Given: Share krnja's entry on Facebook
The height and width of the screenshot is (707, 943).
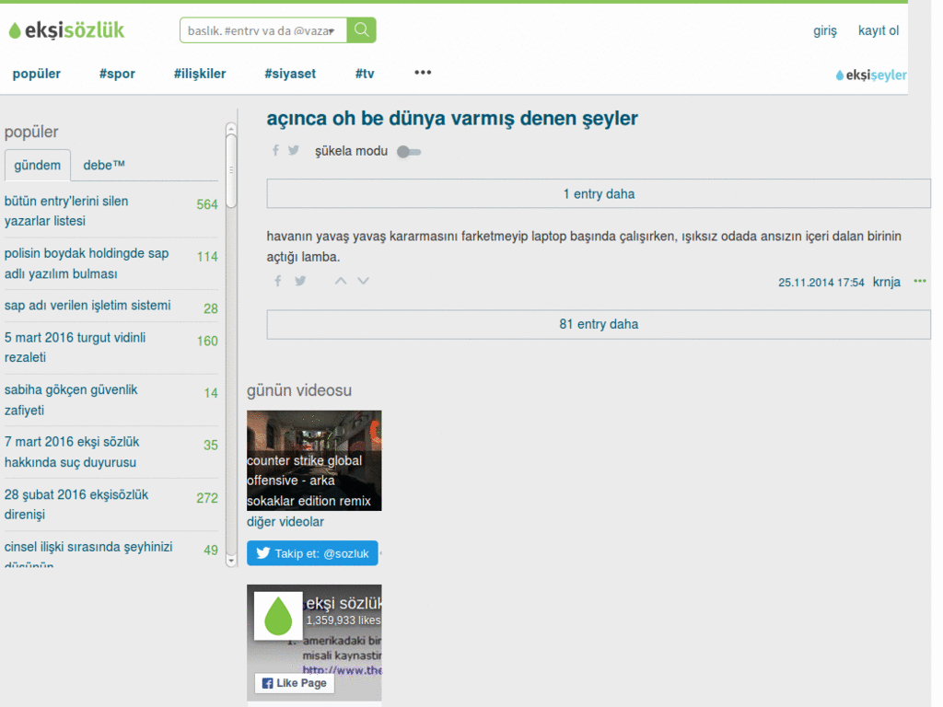Looking at the screenshot, I should pos(278,281).
